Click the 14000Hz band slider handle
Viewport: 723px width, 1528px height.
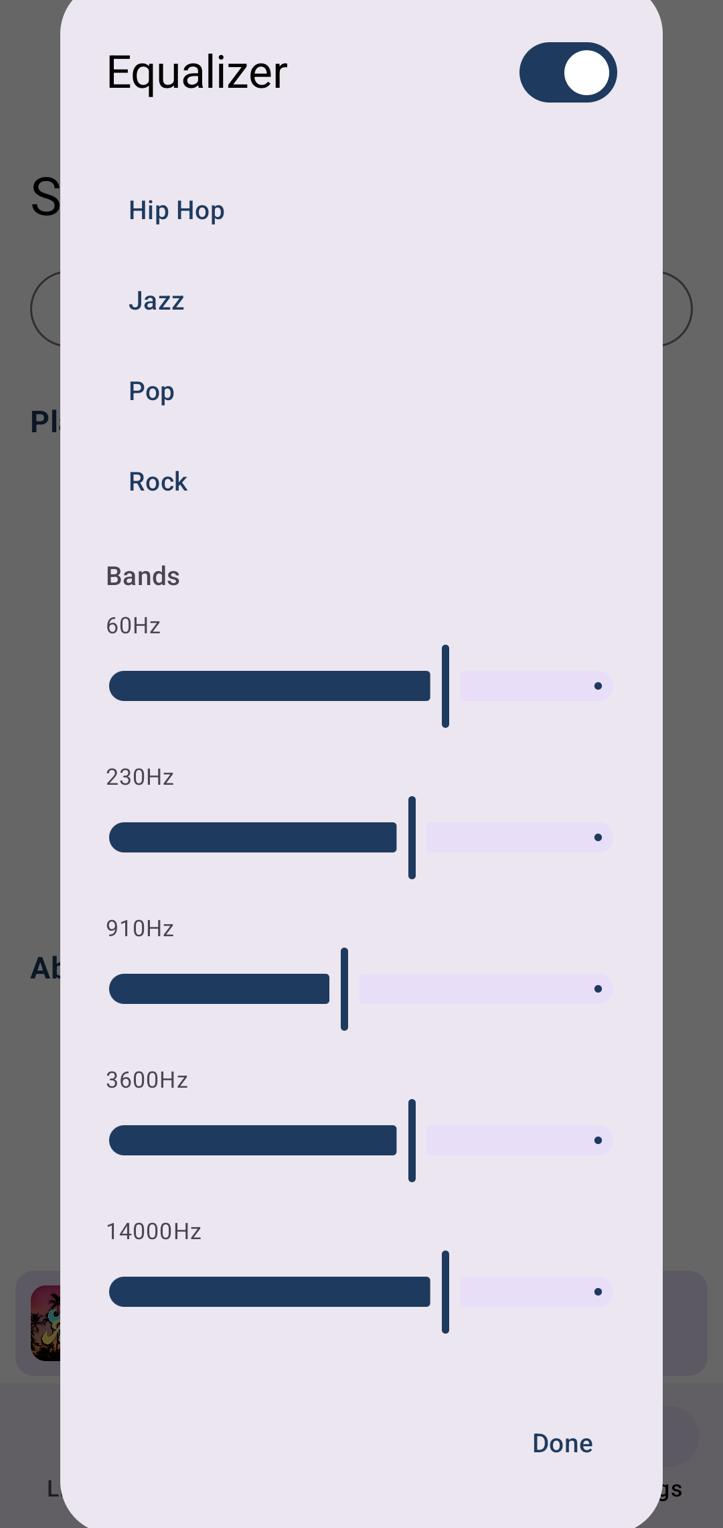pyautogui.click(x=445, y=1292)
